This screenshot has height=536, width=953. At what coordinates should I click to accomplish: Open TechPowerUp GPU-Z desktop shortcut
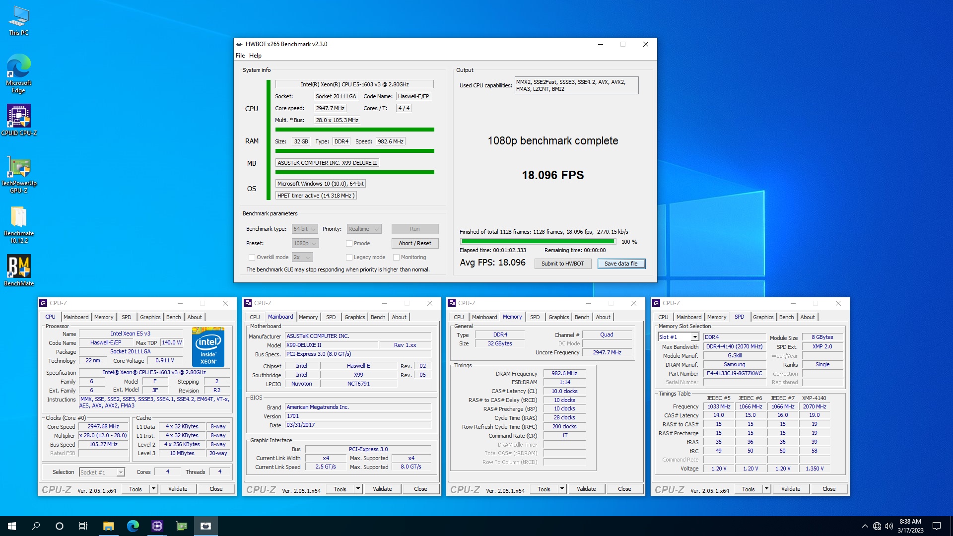click(x=19, y=175)
